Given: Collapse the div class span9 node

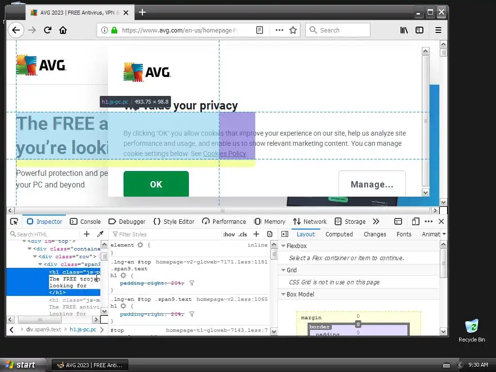Looking at the screenshot, I should (x=40, y=264).
